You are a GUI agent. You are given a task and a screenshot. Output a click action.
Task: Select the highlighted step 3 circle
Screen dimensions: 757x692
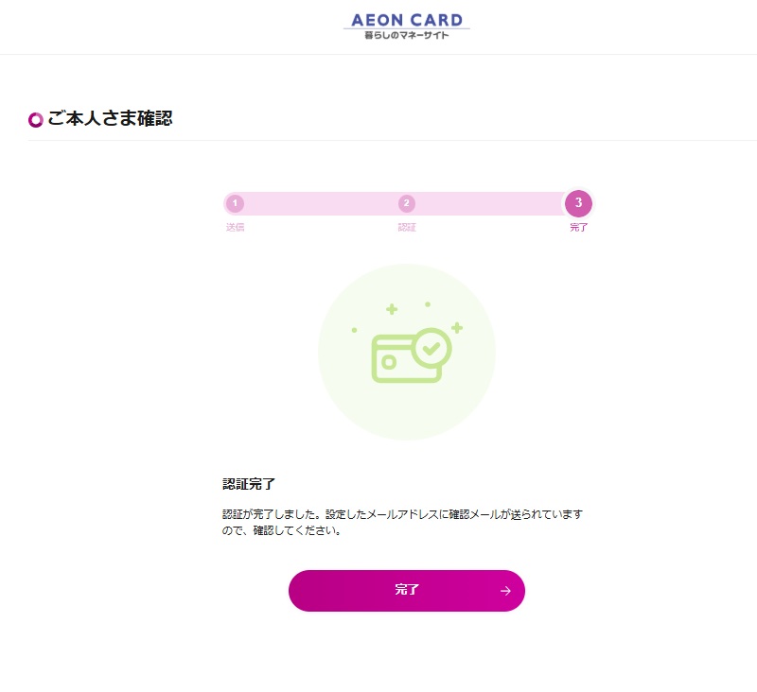pyautogui.click(x=578, y=203)
